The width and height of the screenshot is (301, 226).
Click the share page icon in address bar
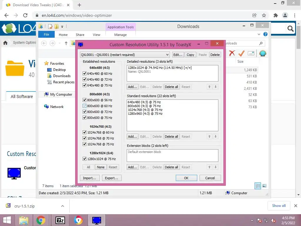tap(254, 15)
